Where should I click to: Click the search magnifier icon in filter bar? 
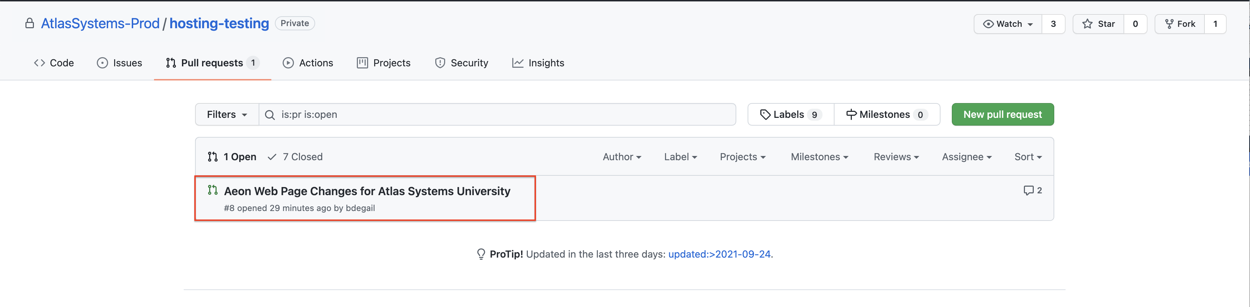coord(270,114)
